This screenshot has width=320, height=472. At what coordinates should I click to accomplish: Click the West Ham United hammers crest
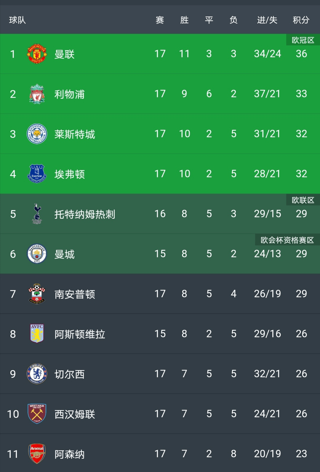(37, 414)
